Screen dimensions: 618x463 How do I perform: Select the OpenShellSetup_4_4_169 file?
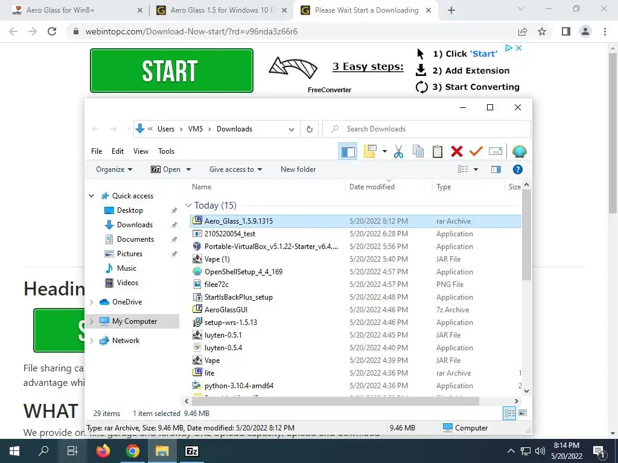click(x=243, y=272)
